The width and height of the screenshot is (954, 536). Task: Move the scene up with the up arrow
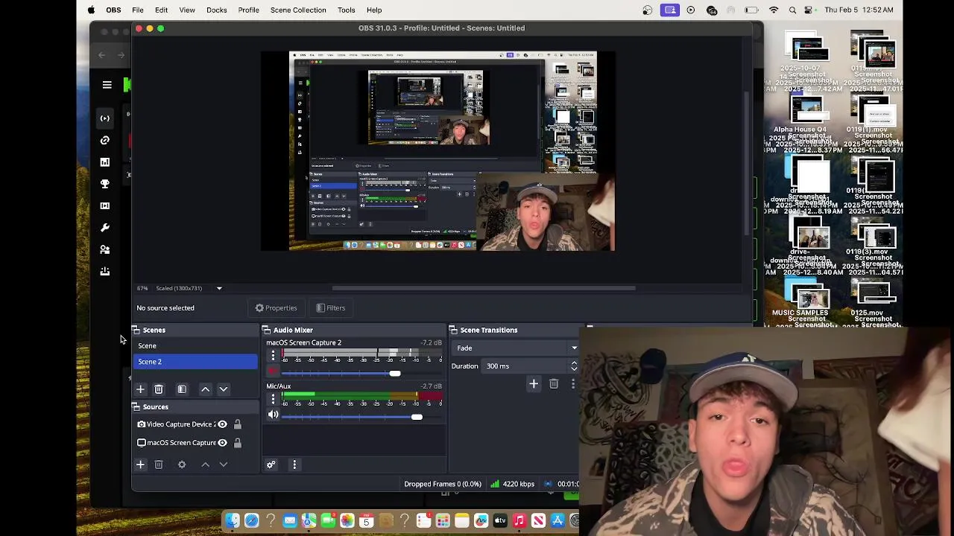coord(206,389)
